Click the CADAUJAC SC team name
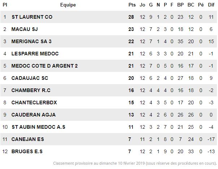This screenshot has width=218, height=169. 30,78
